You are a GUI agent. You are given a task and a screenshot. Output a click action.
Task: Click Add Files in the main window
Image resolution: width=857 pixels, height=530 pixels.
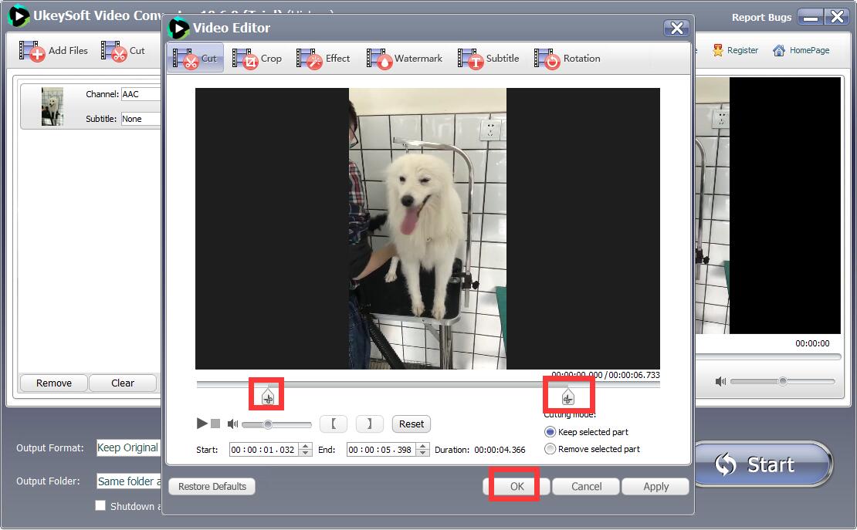pos(53,51)
